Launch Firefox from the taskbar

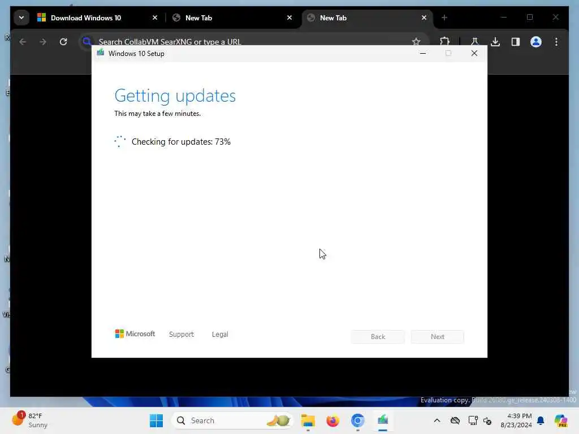click(x=332, y=420)
